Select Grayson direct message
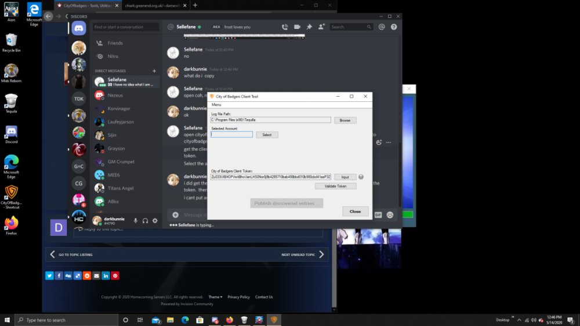Image resolution: width=580 pixels, height=326 pixels. pos(126,148)
